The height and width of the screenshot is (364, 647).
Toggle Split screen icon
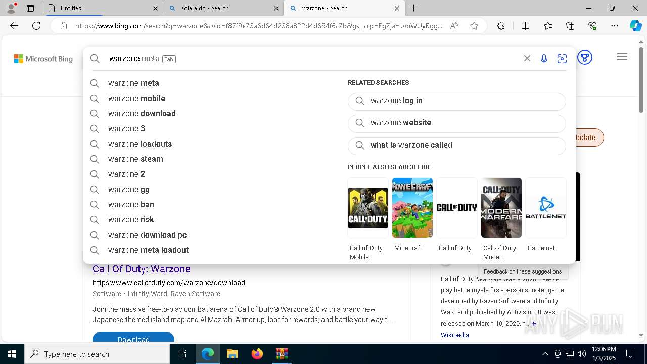pyautogui.click(x=525, y=26)
